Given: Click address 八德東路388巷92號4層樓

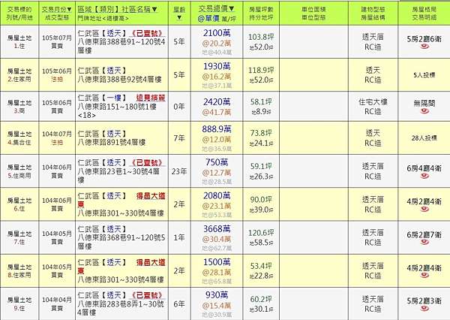Looking at the screenshot, I should pyautogui.click(x=120, y=80).
